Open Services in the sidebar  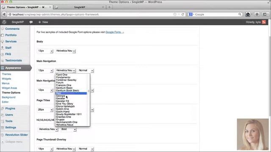(11, 41)
